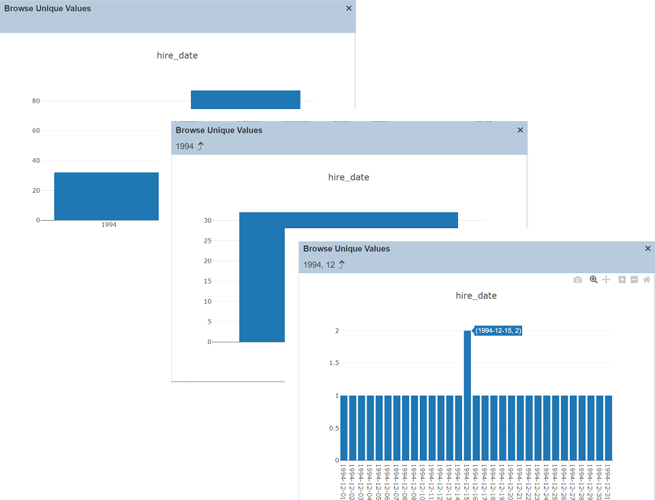655x500 pixels.
Task: Close the '1994' Browse Unique Values panel
Action: click(x=520, y=130)
